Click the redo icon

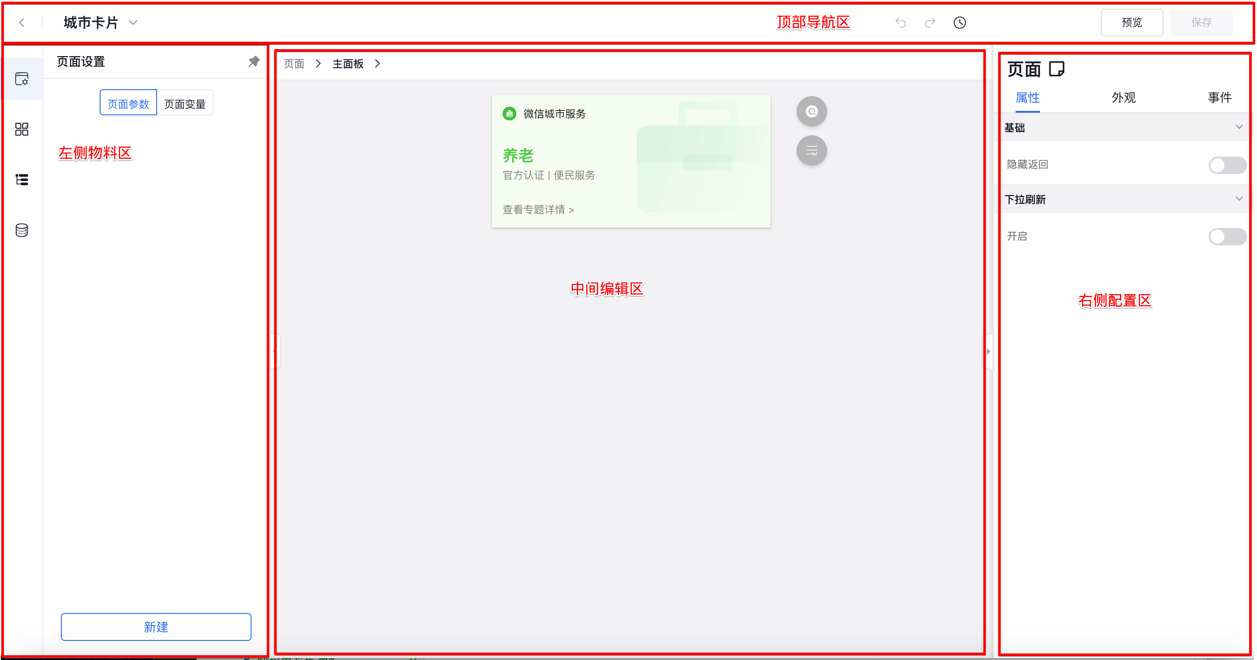pos(930,23)
